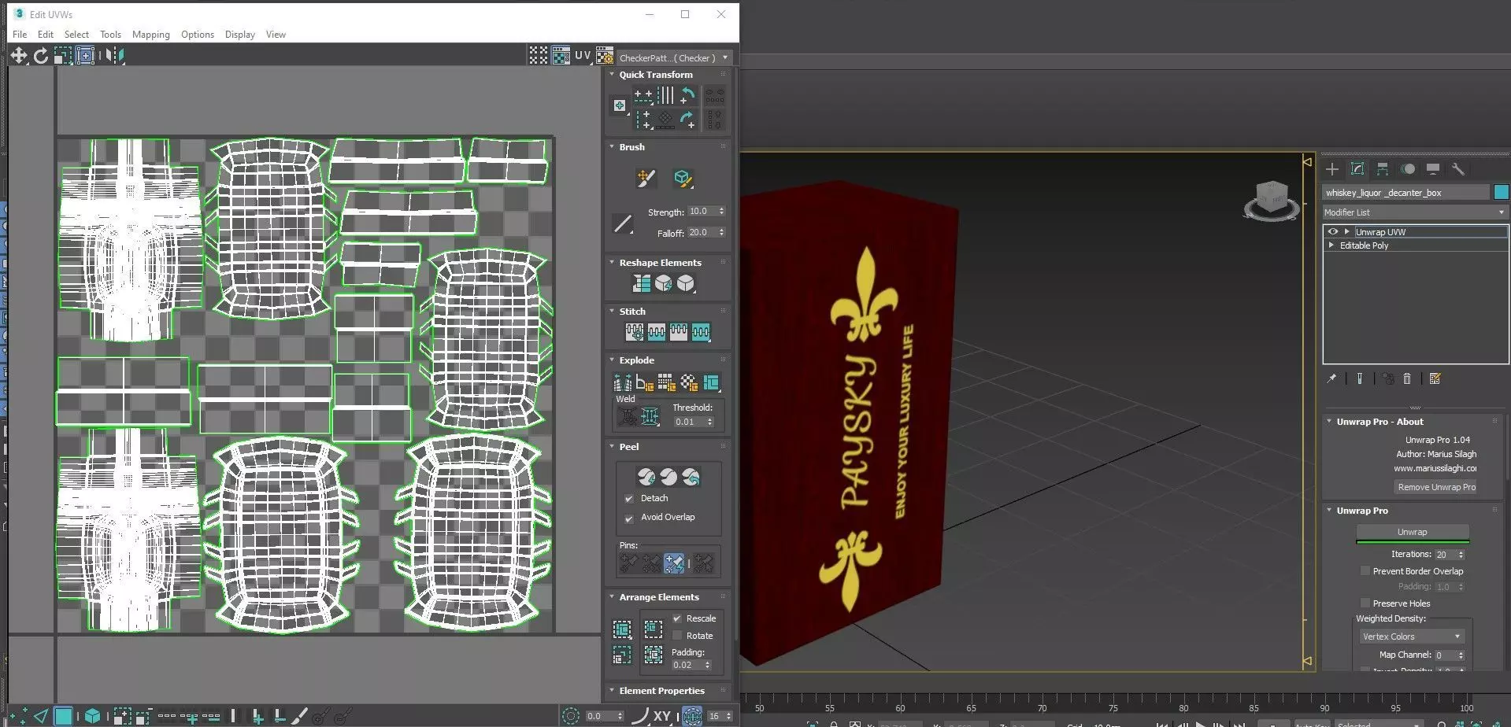Screen dimensions: 1511x727
Task: Click the Remove modifier trash icon
Action: [1407, 379]
